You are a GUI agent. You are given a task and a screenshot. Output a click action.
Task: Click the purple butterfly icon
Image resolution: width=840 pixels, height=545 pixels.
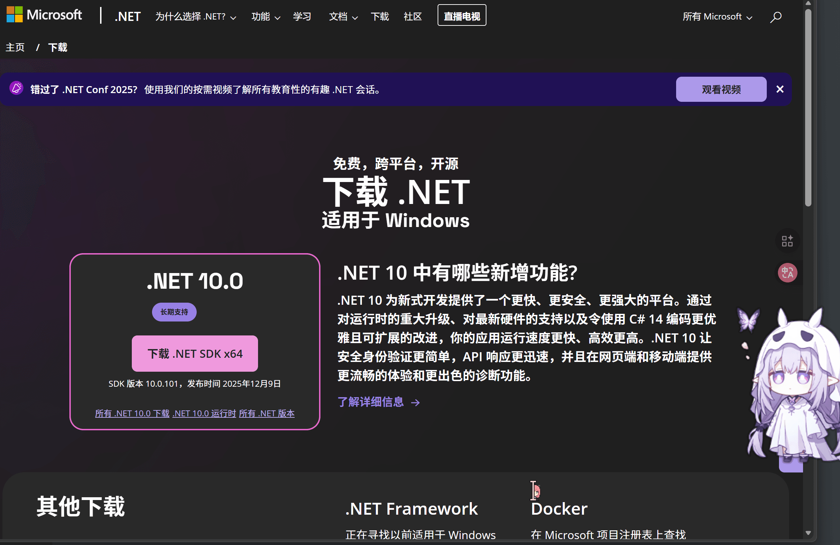click(x=748, y=320)
